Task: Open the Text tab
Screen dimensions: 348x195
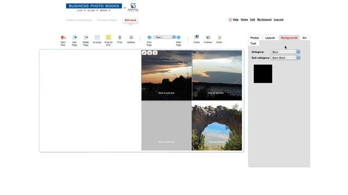Action: (253, 43)
